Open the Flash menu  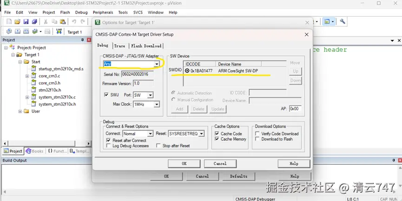(65, 12)
